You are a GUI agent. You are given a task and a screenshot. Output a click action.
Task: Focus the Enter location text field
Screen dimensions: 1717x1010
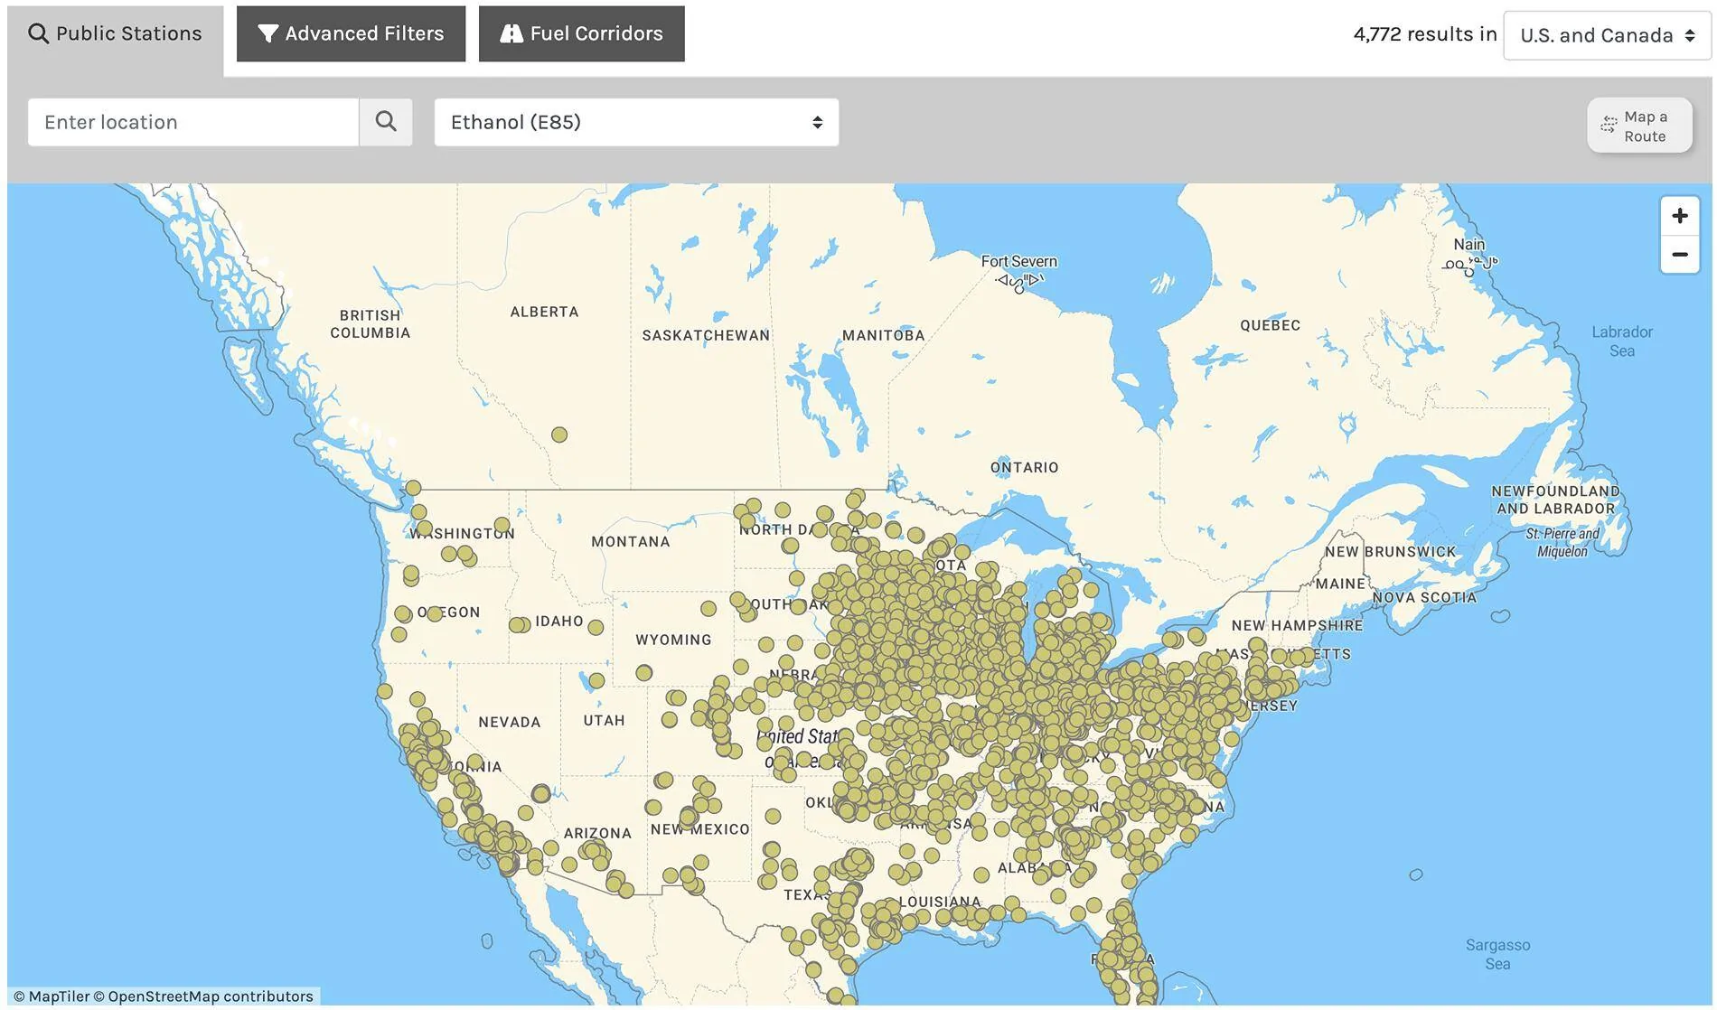[x=193, y=122]
